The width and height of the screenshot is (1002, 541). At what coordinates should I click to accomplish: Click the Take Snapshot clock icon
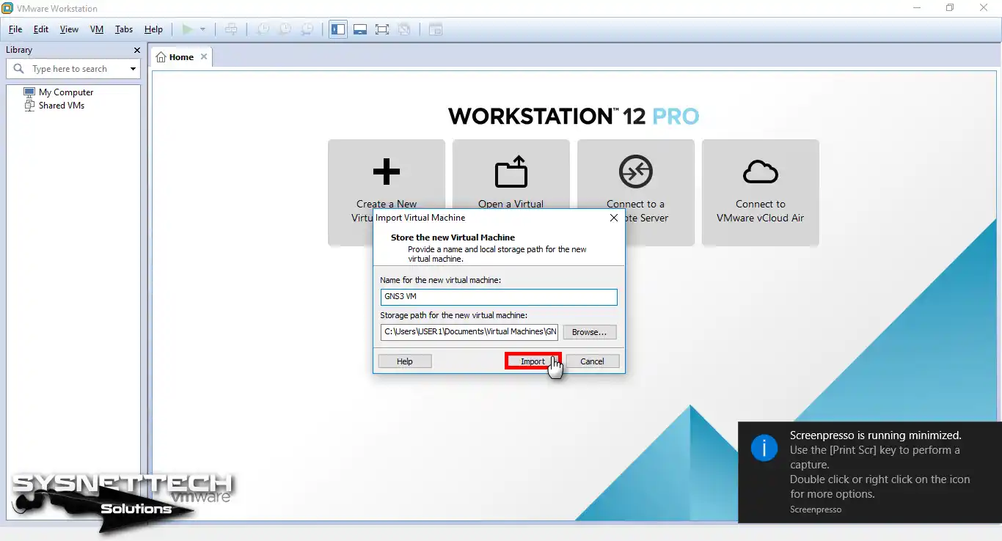263,29
